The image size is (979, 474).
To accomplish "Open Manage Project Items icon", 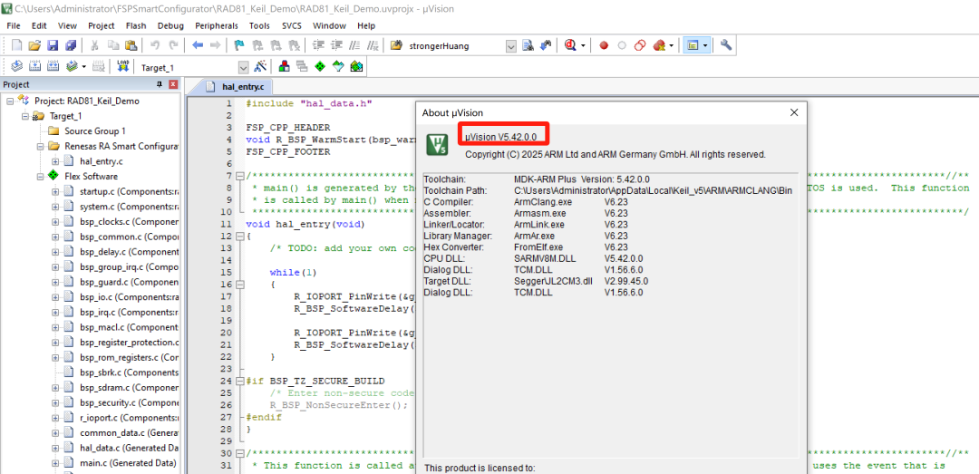I will pos(284,66).
